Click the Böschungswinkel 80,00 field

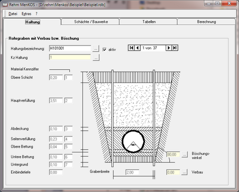point(173,154)
